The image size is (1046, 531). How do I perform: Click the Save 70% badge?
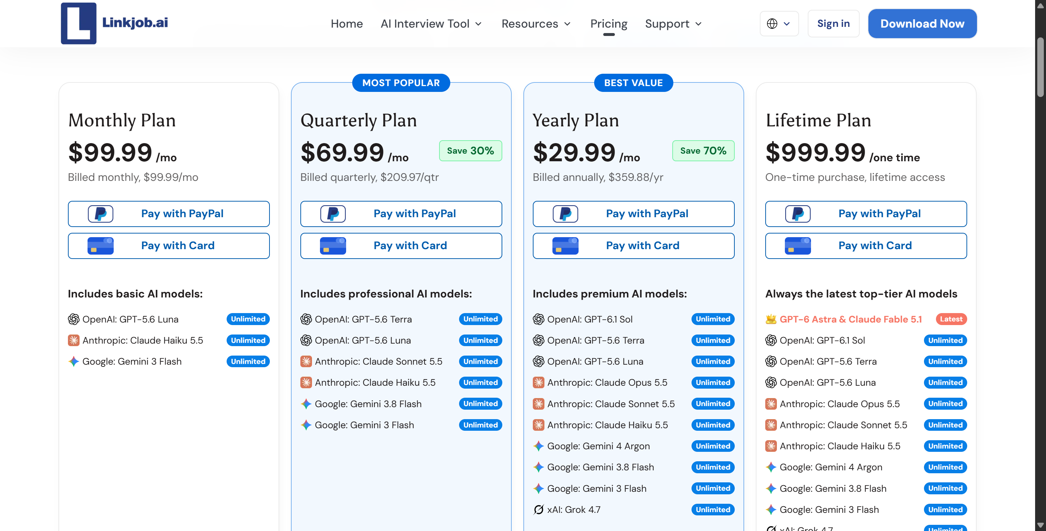coord(703,151)
